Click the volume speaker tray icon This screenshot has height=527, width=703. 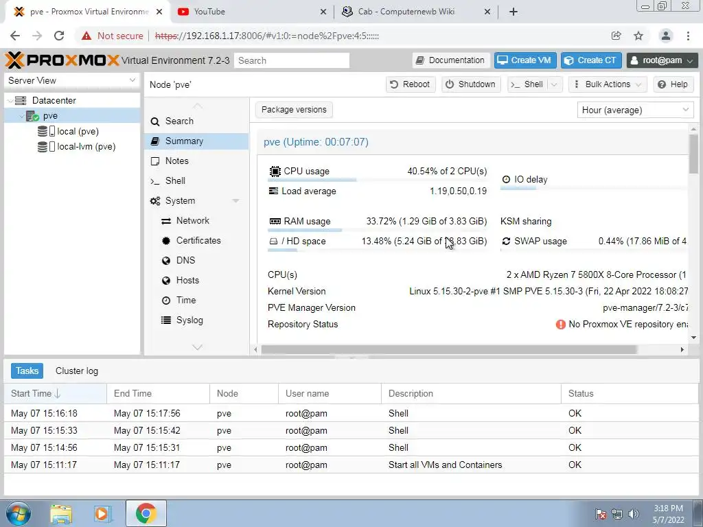coord(633,514)
